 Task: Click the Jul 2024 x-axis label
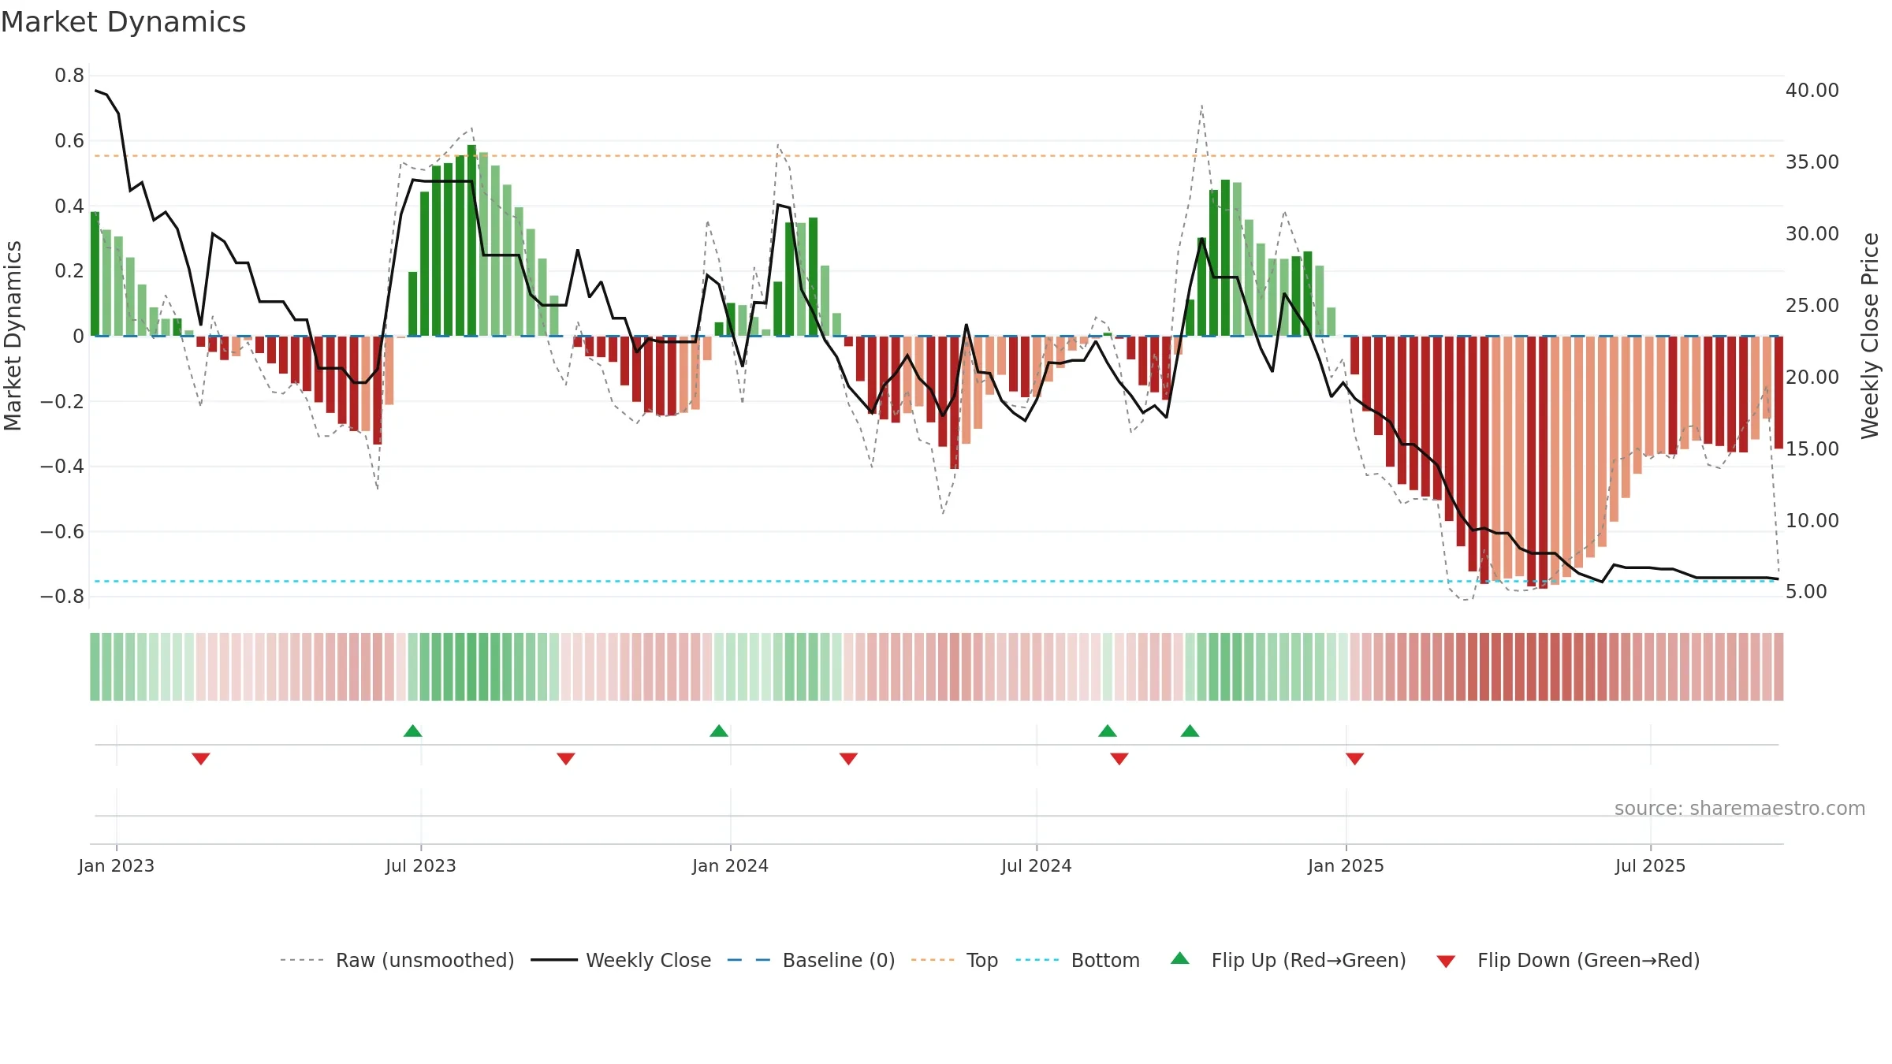pos(1037,865)
